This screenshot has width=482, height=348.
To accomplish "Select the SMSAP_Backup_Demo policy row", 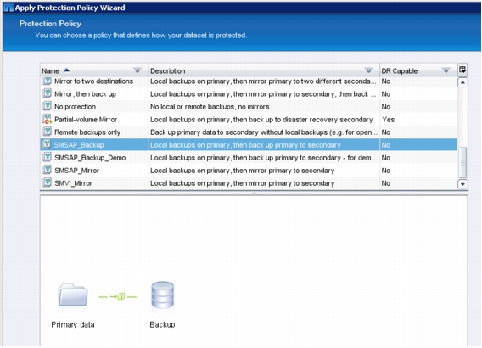I will coord(249,158).
